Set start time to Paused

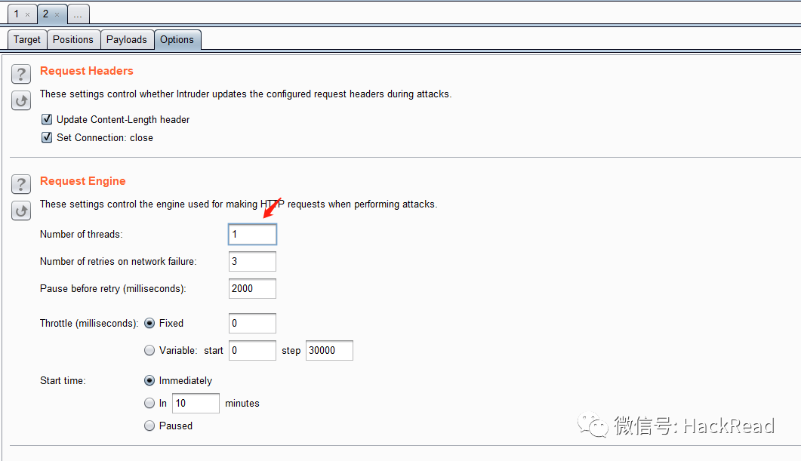(149, 426)
